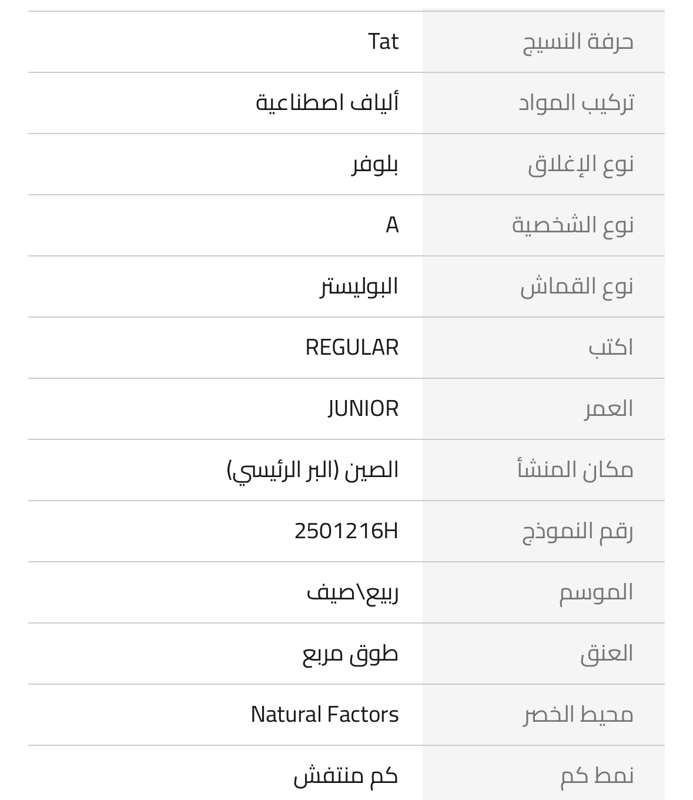Click the 'ألياف اصطناعية' value

pos(327,103)
